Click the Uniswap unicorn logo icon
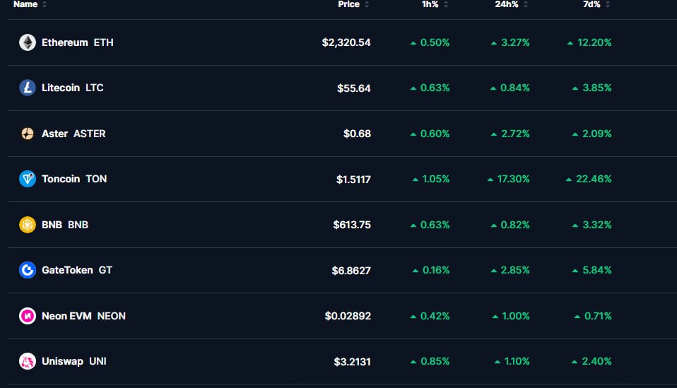Viewport: 677px width, 388px height. click(28, 361)
